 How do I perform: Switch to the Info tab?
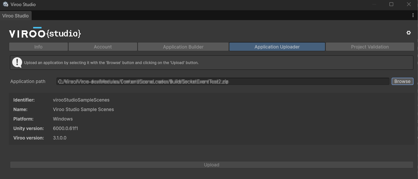coord(38,47)
